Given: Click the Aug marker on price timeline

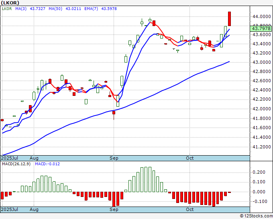Looking at the screenshot, I should tap(34, 158).
